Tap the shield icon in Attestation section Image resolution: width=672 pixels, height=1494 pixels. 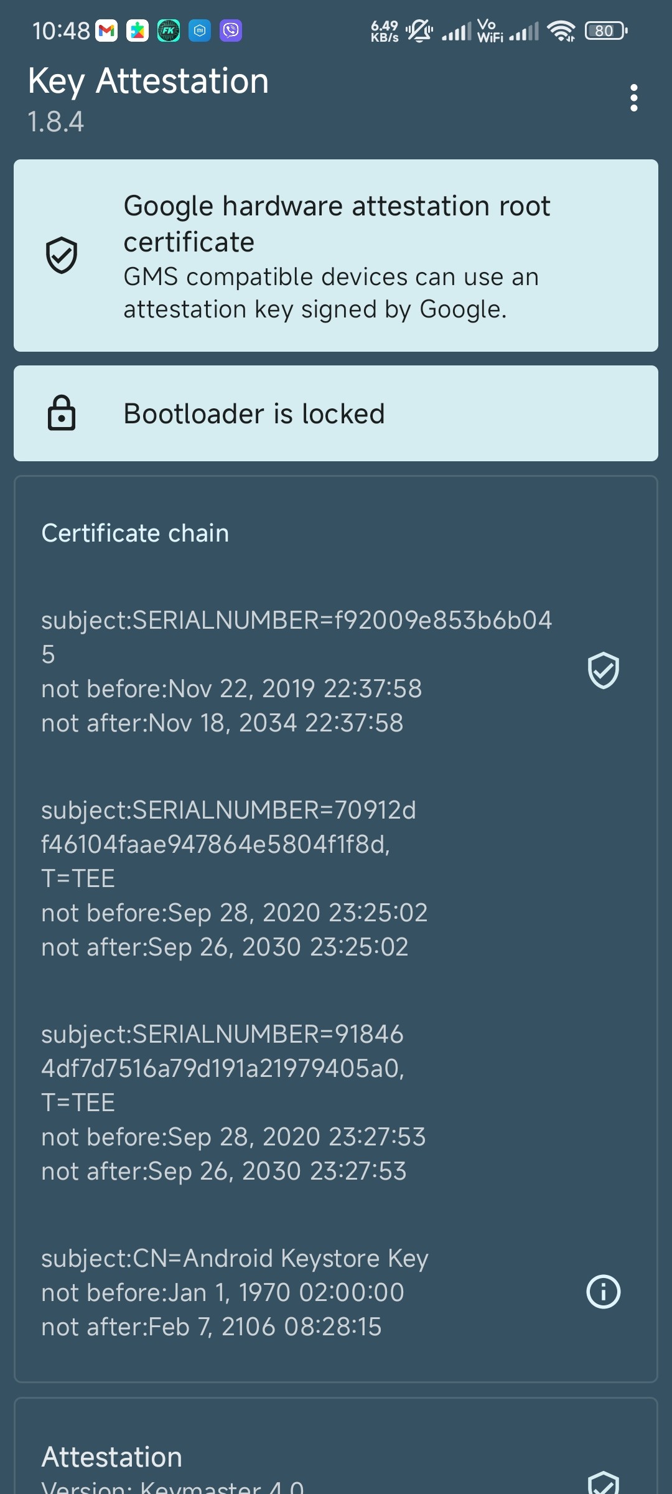[x=603, y=1483]
